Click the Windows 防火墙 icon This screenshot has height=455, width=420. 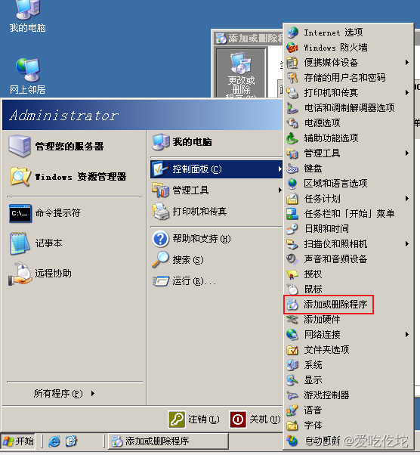292,48
